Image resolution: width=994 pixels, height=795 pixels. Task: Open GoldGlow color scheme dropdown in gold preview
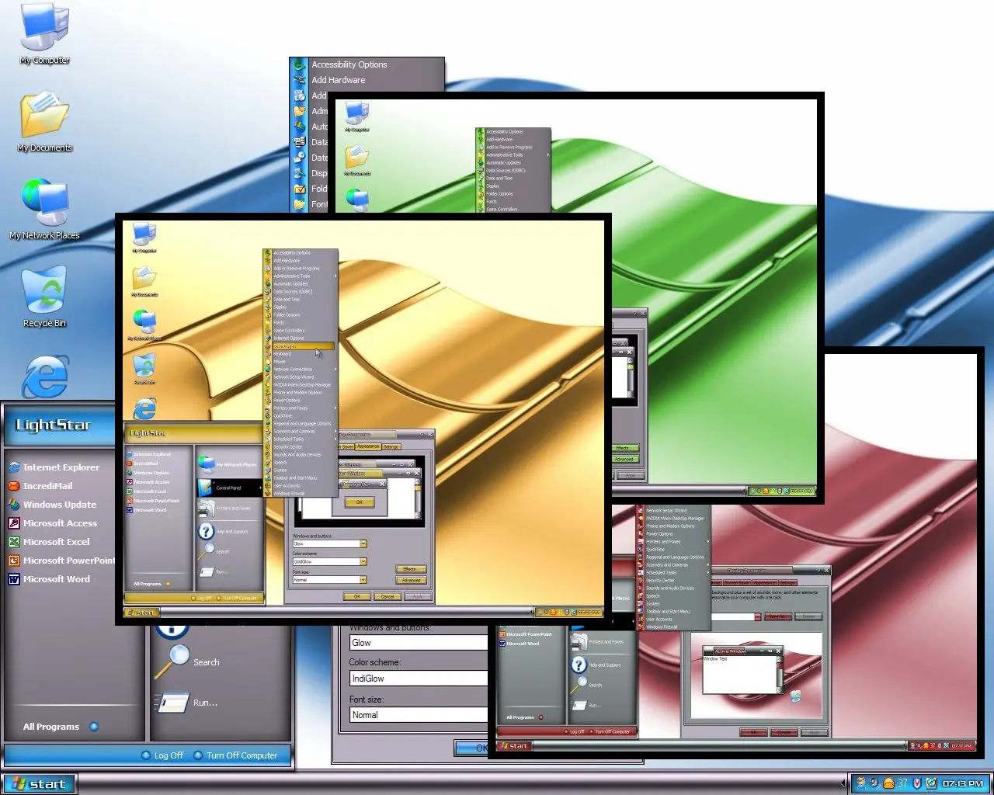pyautogui.click(x=363, y=561)
